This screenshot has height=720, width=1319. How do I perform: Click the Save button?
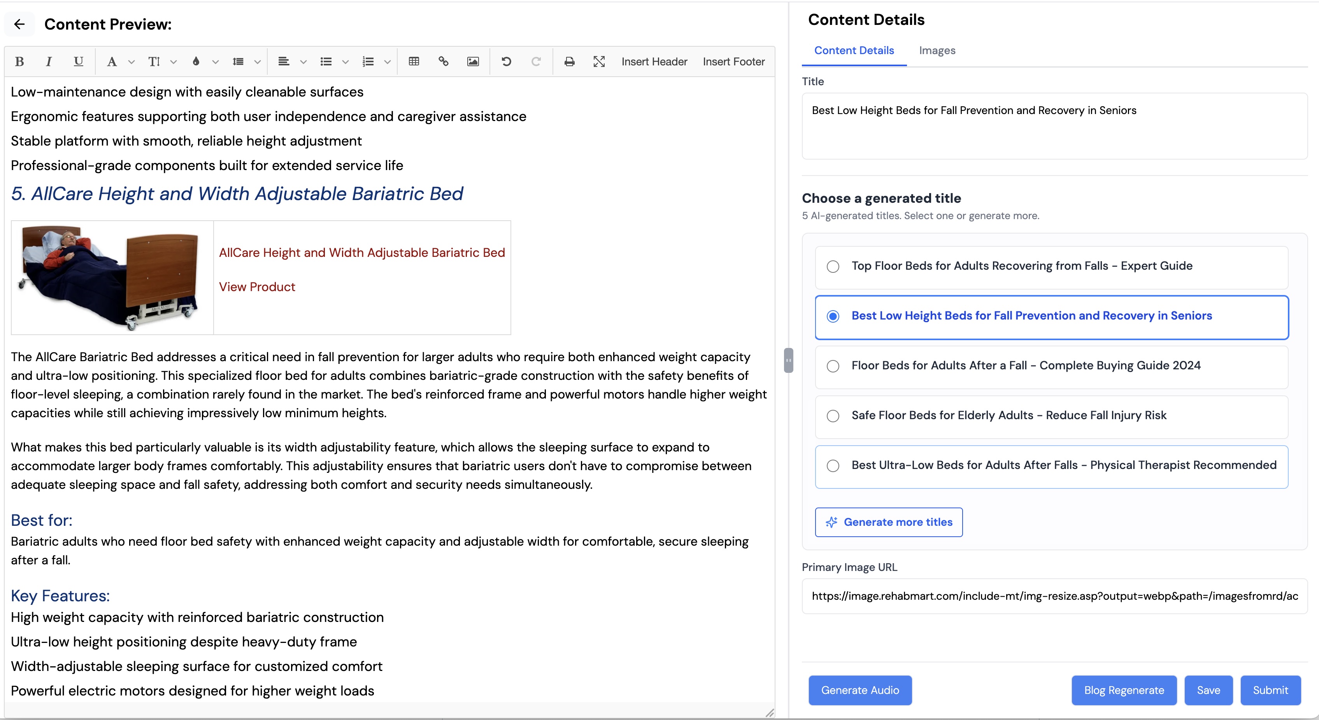tap(1208, 690)
